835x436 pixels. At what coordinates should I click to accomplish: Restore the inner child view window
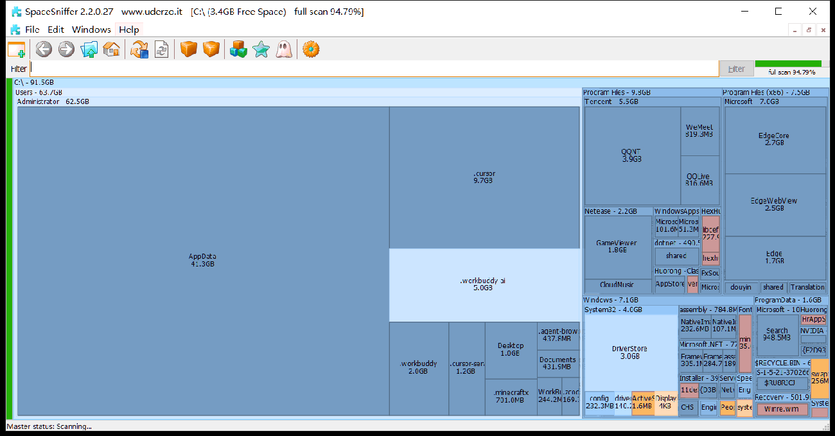tap(809, 30)
